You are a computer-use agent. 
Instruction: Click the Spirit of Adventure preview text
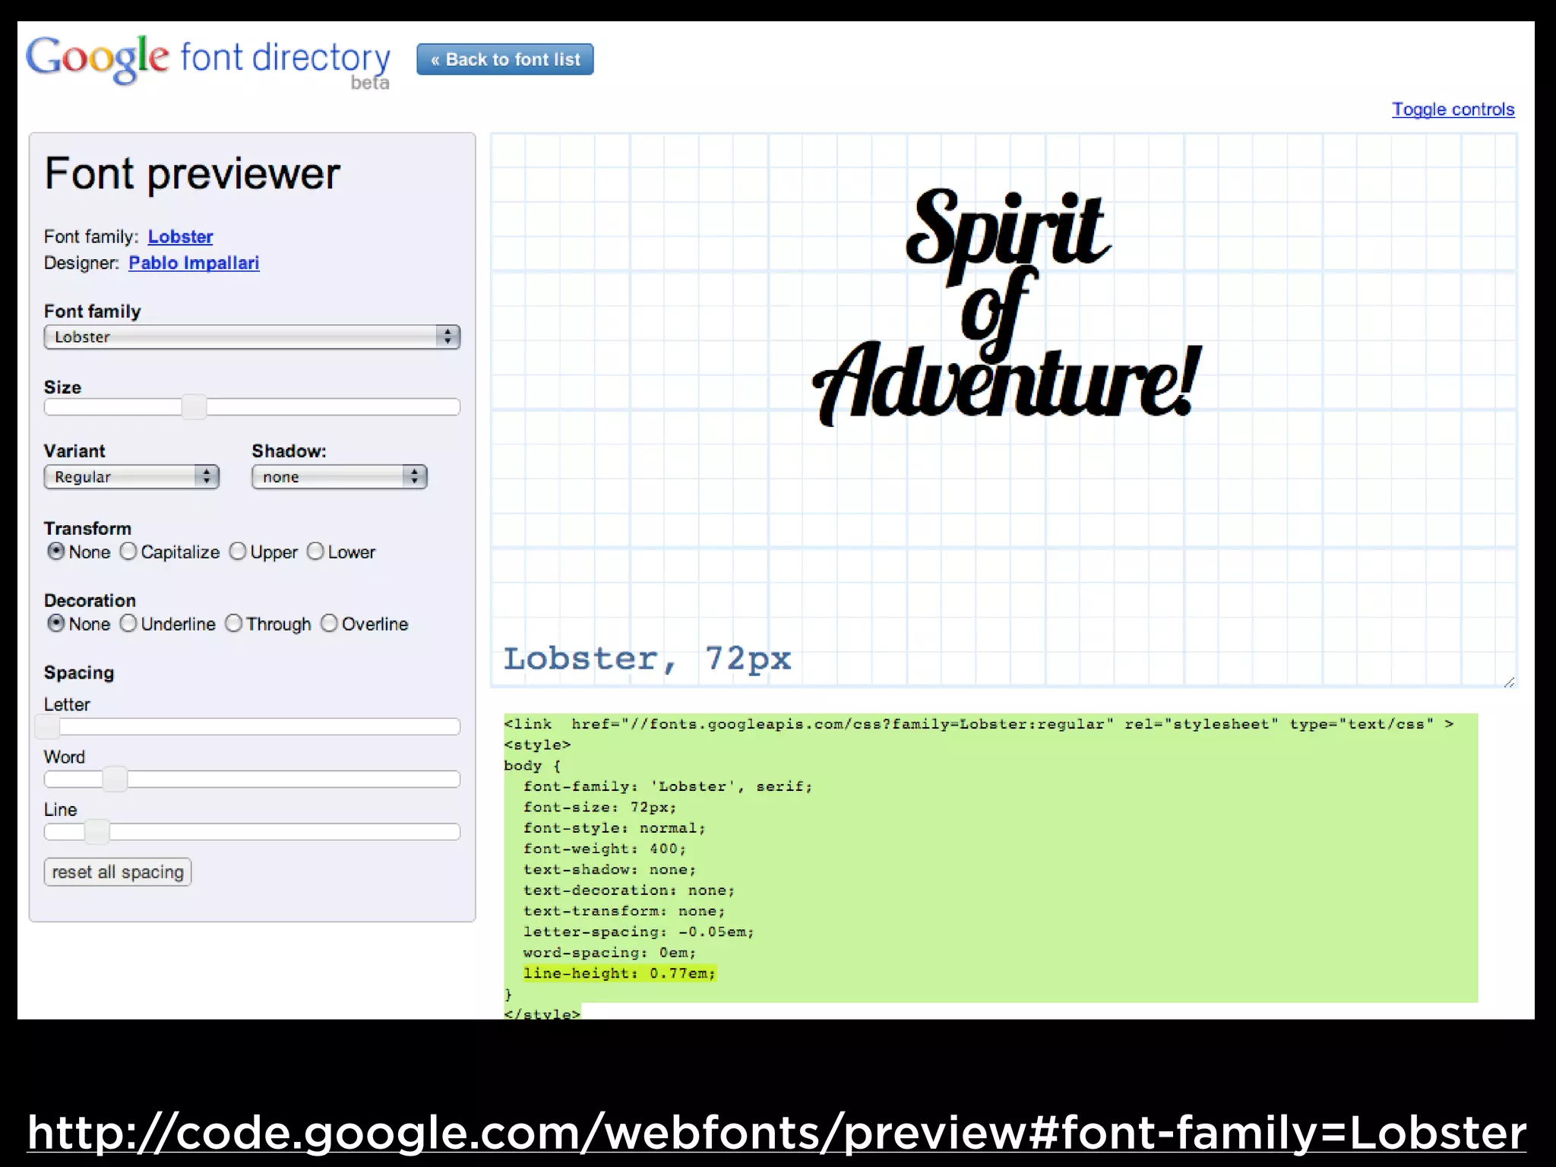click(x=1007, y=306)
